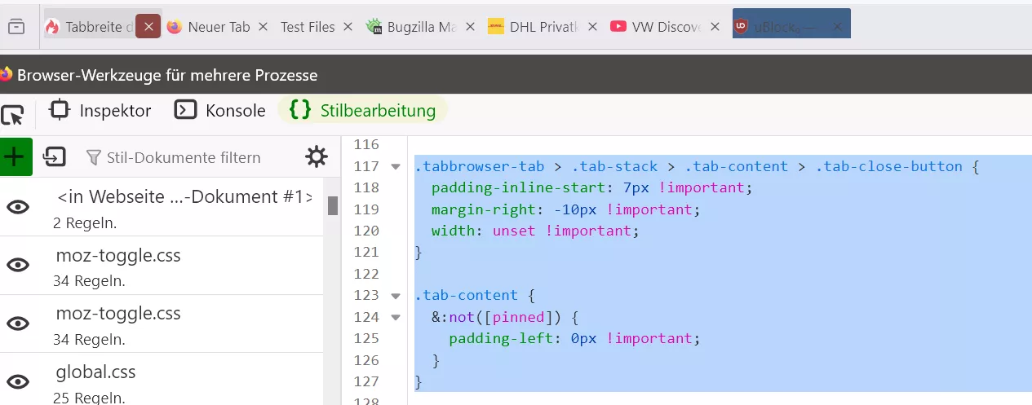Screen dimensions: 1032x405
Task: Toggle visibility of inline document #1 stylesheet
Action: click(x=18, y=207)
